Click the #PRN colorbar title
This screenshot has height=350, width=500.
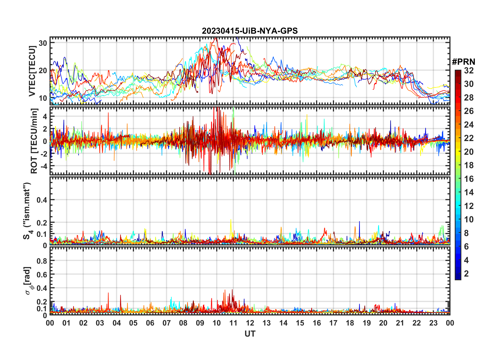[x=463, y=62]
